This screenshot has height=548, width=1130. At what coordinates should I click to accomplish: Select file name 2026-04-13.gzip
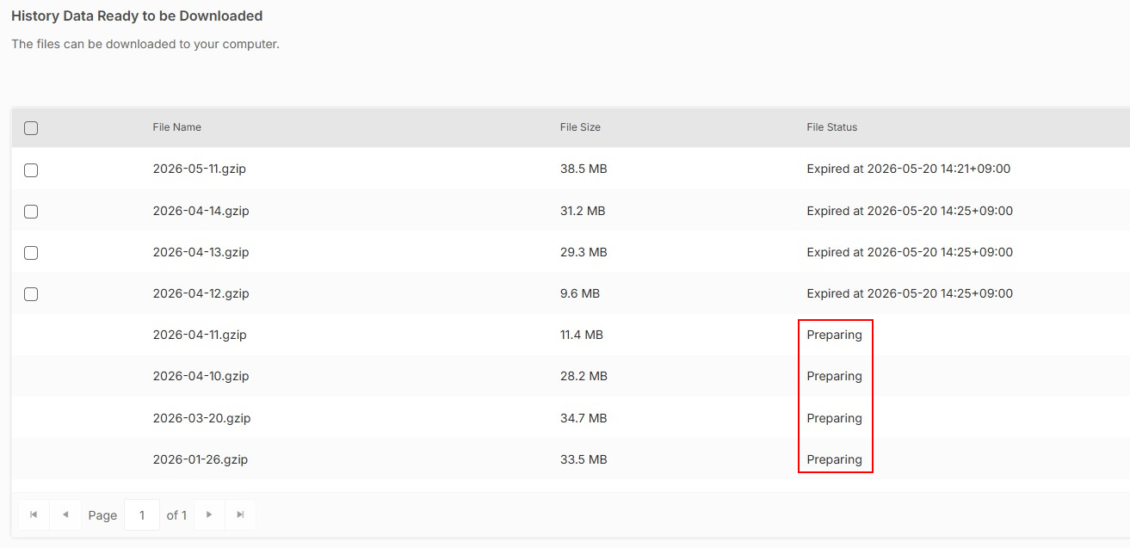pos(201,252)
